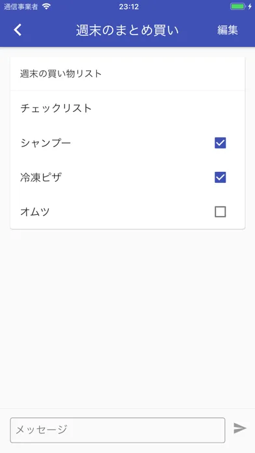Uncheck the シャンプー checkbox
Screen dimensions: 255x453
220,143
